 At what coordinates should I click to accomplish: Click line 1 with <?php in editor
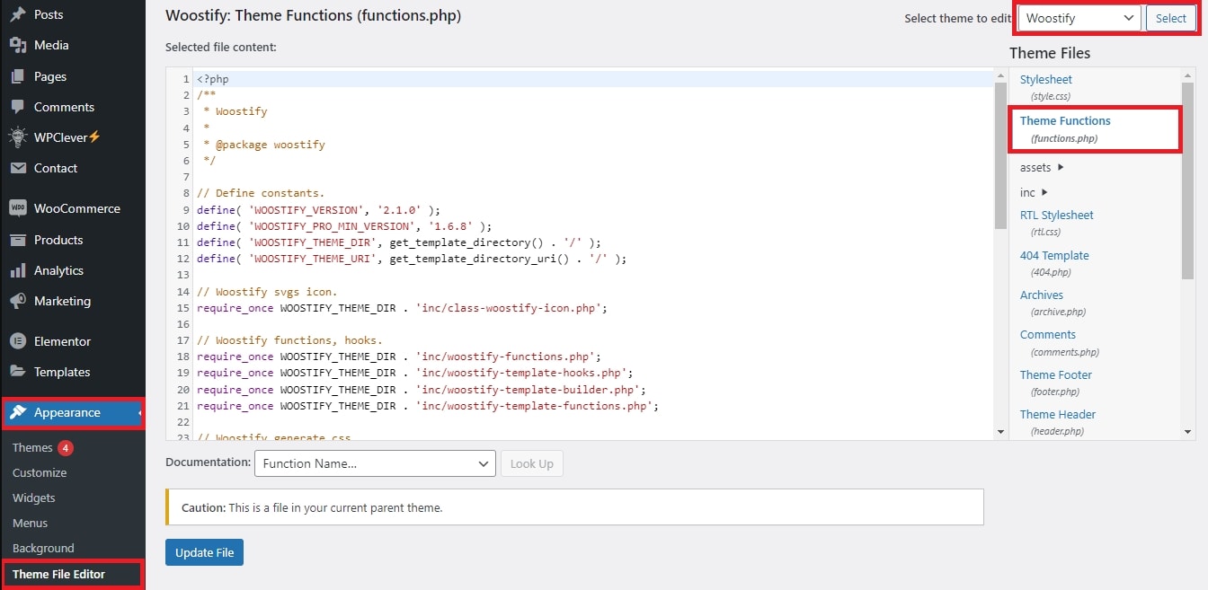213,79
